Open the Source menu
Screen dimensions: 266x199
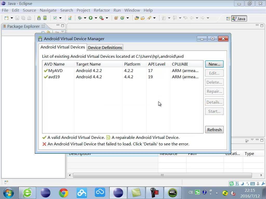click(x=29, y=10)
